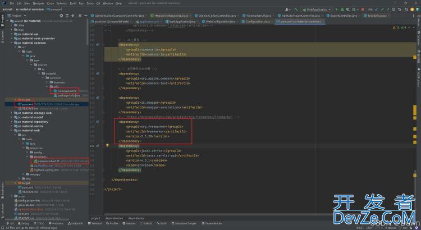421x230 pixels.
Task: Click the Locate/Select Opened File icon in Project panel
Action: pyautogui.click(x=62, y=16)
